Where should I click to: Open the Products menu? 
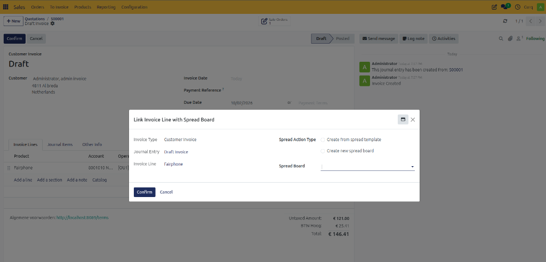pyautogui.click(x=83, y=7)
